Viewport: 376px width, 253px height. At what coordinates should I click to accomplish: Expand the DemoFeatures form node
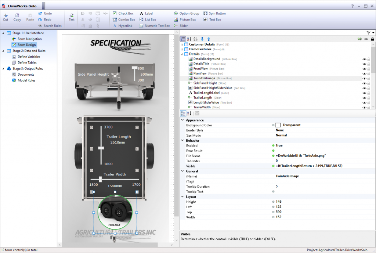(182, 50)
